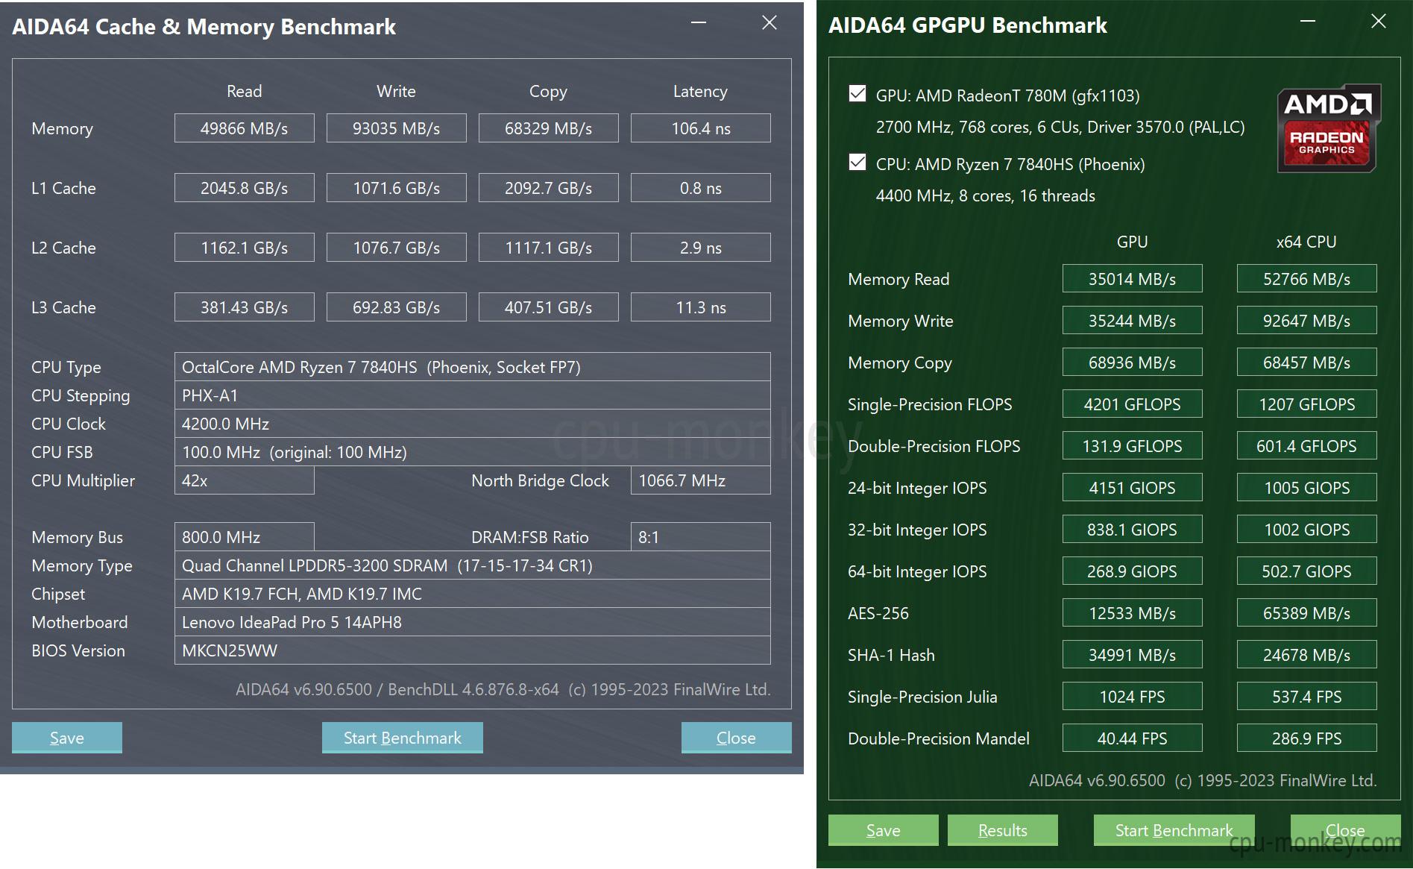Toggle the CPU AMD Ryzen 7 7840HS checkbox

(857, 163)
